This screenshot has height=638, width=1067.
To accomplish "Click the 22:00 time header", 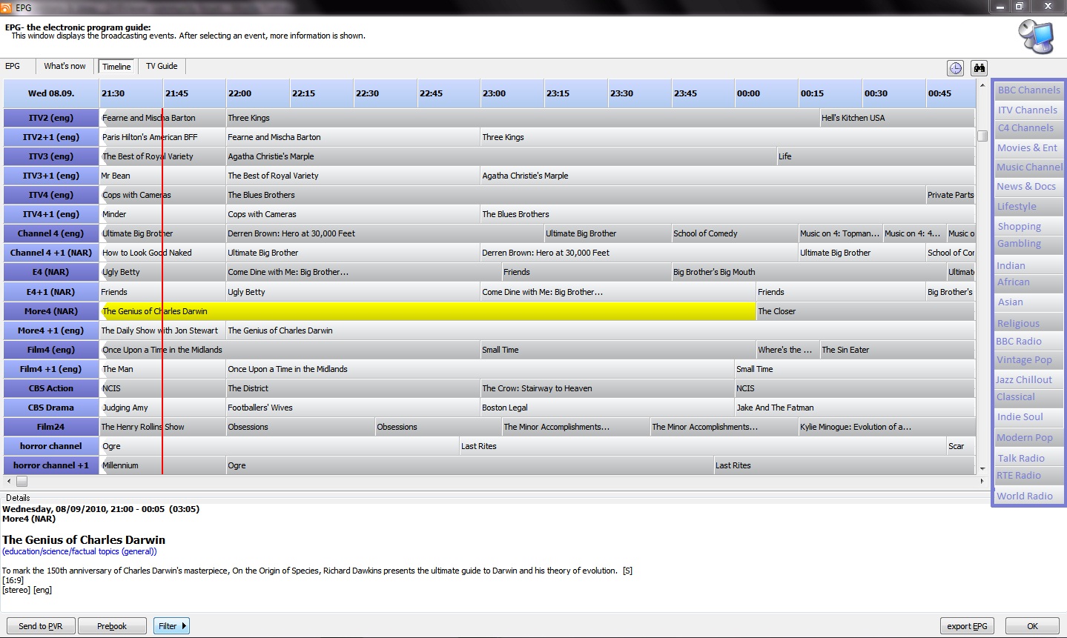I will point(257,93).
